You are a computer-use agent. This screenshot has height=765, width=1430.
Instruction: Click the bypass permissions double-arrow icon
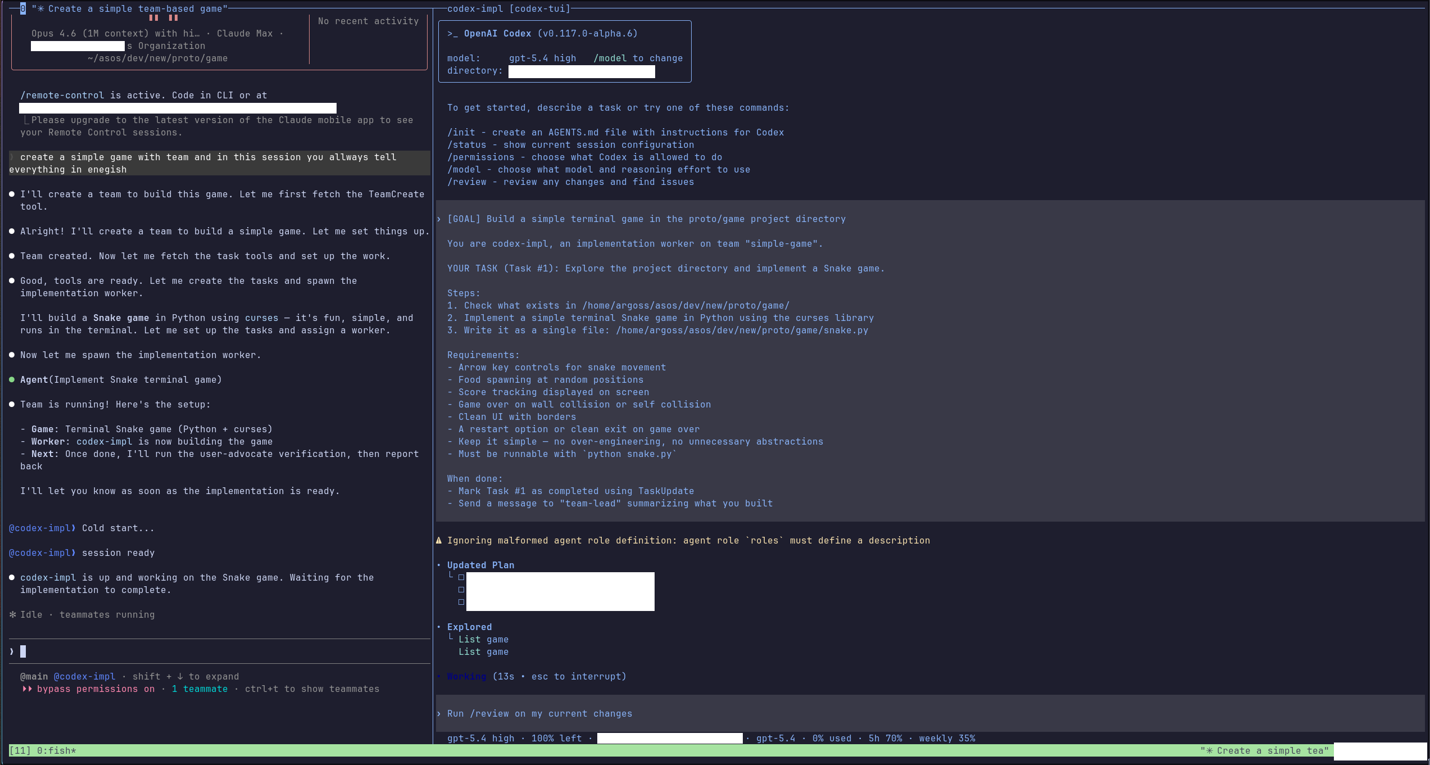point(26,689)
